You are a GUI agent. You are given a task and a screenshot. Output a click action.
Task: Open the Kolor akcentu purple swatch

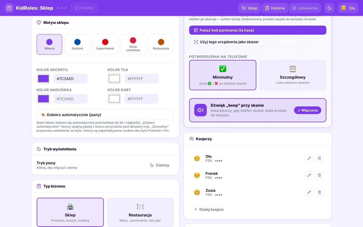point(43,79)
